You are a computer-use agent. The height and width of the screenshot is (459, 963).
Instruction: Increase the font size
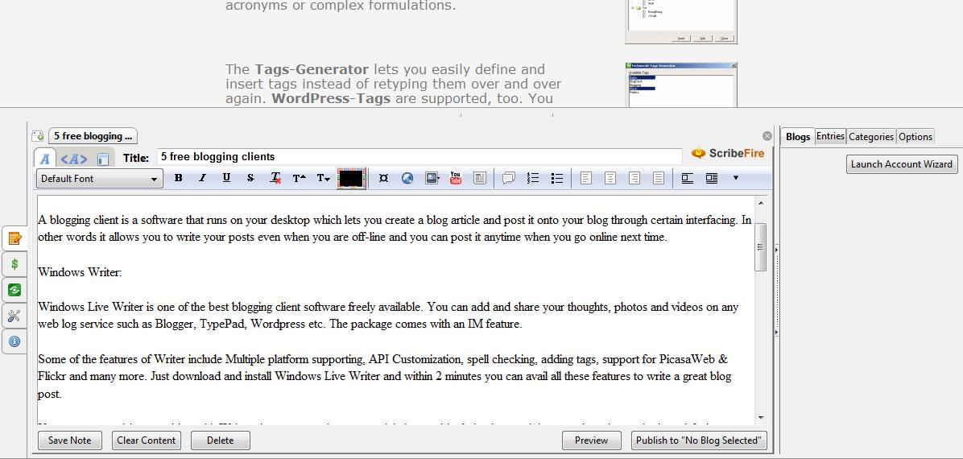299,178
